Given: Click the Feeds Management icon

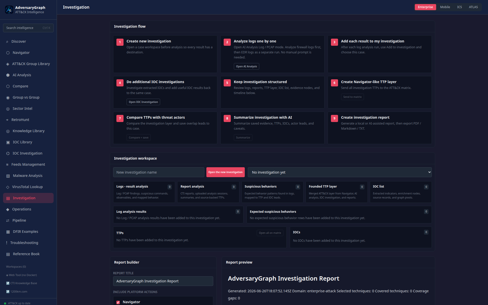Looking at the screenshot, I should pos(7,165).
